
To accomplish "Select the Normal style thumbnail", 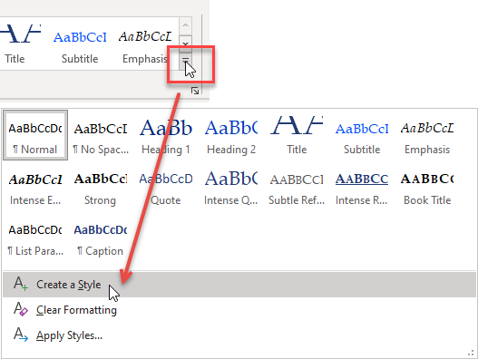I will pos(35,135).
